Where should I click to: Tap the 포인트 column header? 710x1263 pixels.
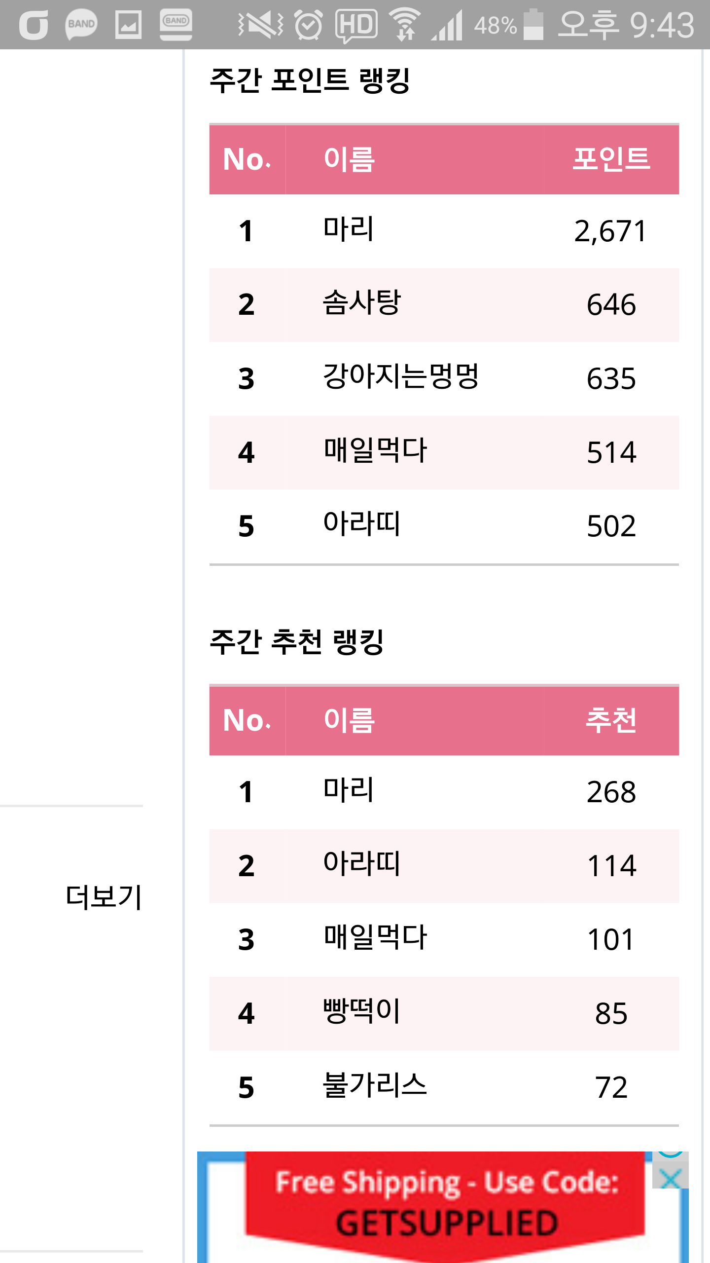611,159
